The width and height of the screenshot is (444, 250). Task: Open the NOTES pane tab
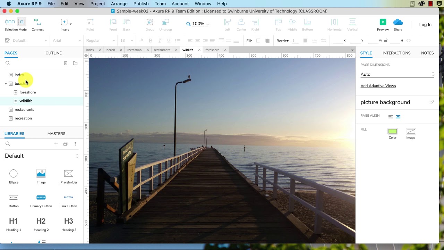click(x=427, y=53)
